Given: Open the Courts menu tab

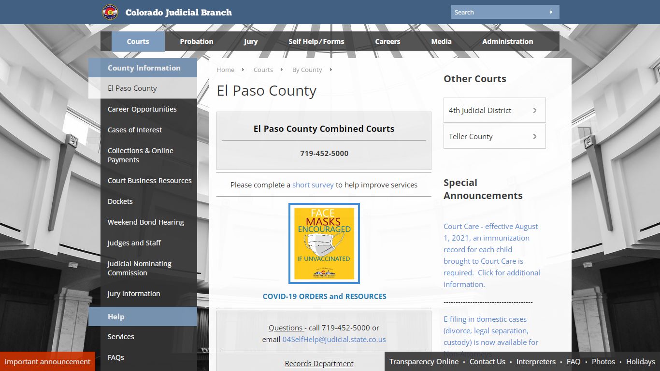Looking at the screenshot, I should pyautogui.click(x=138, y=42).
